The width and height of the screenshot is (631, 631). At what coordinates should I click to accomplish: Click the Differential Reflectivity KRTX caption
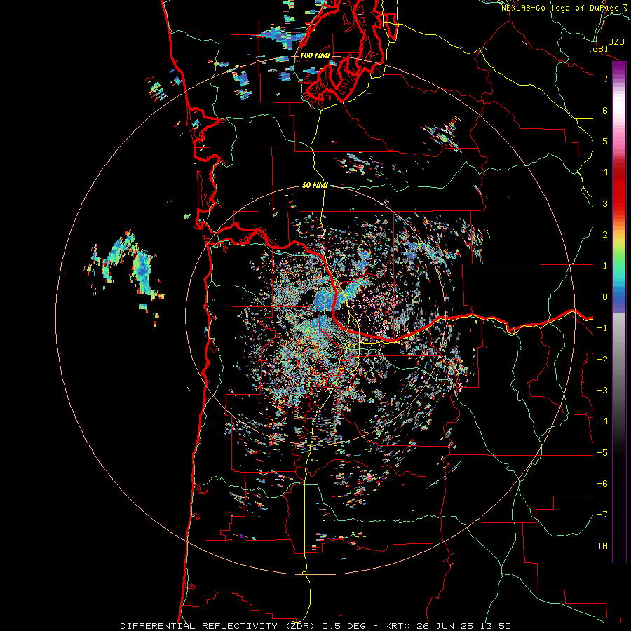315,626
